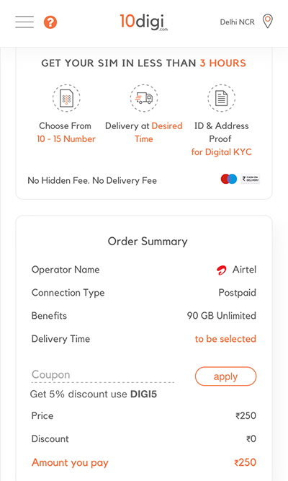
Task: Open the hamburger menu
Action: click(24, 22)
